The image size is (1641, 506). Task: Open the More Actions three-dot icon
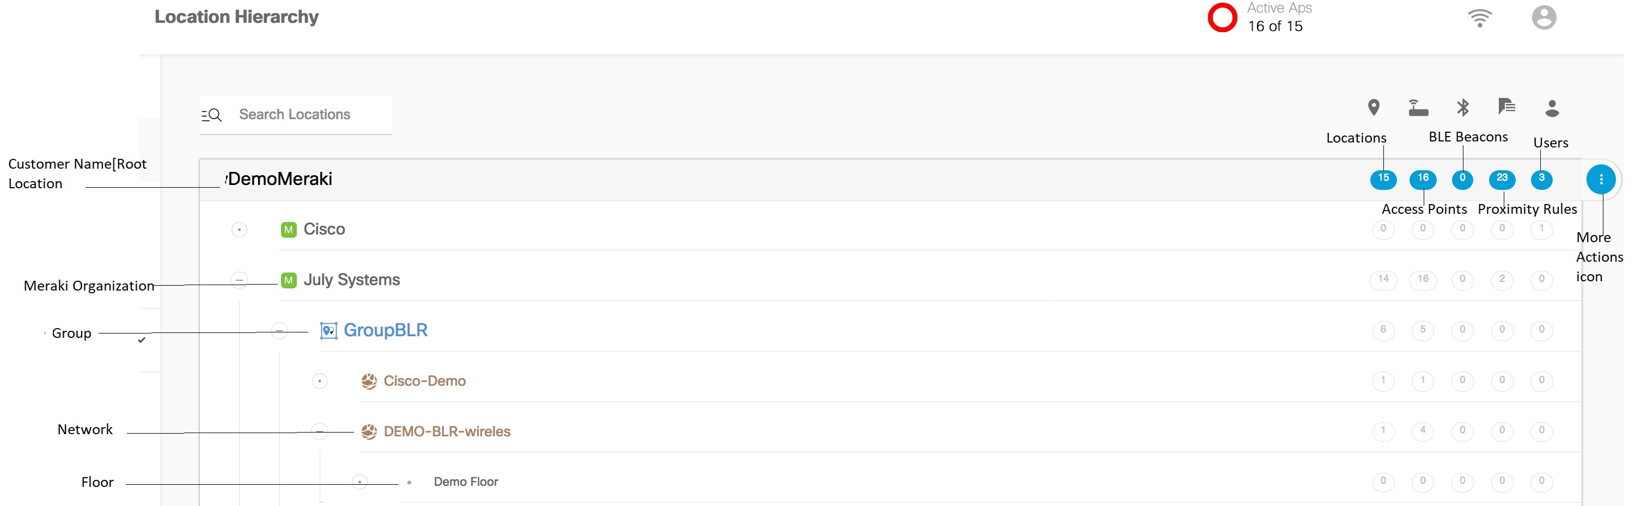tap(1600, 180)
